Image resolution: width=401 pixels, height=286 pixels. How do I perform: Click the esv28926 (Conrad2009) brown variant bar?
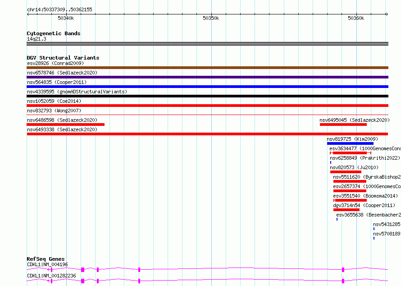pos(207,68)
